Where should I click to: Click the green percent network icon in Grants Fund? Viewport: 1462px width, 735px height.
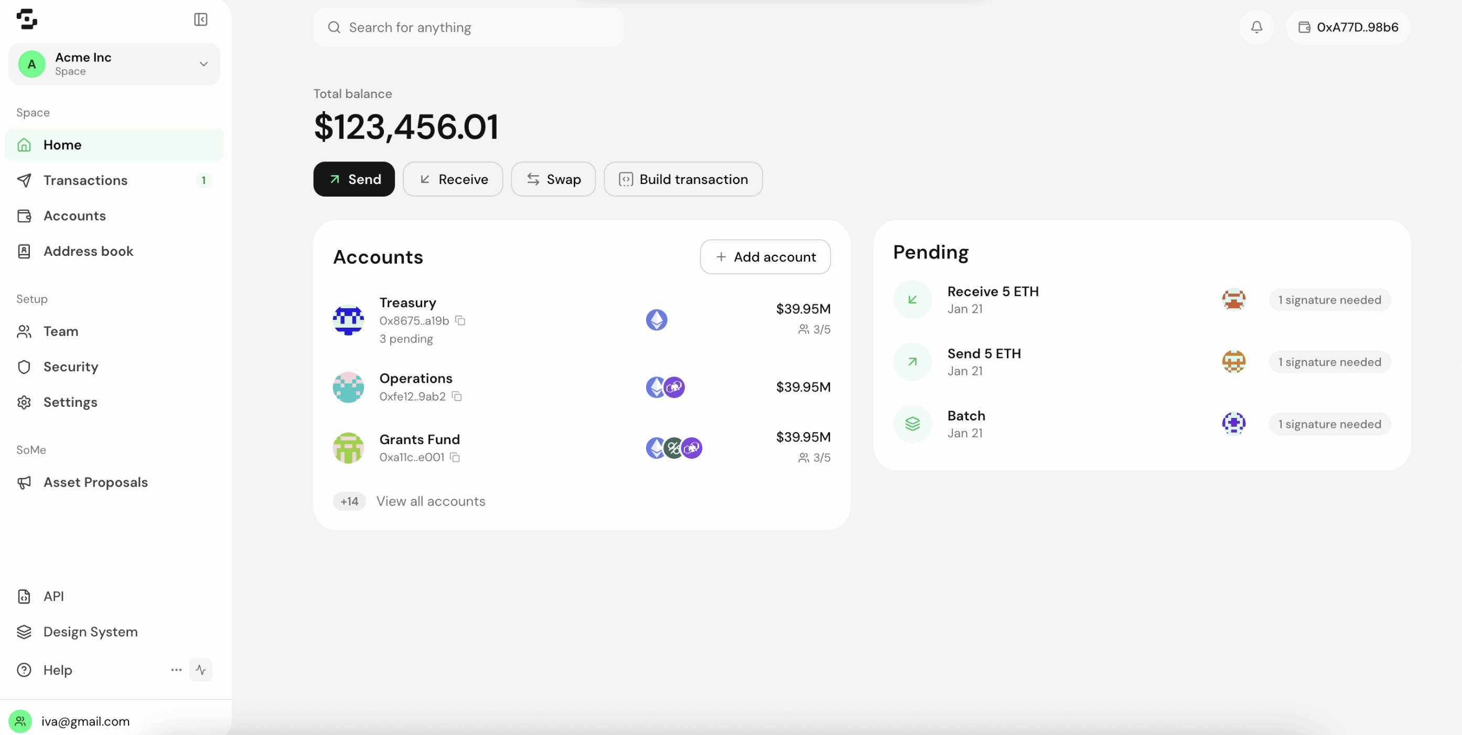click(674, 448)
